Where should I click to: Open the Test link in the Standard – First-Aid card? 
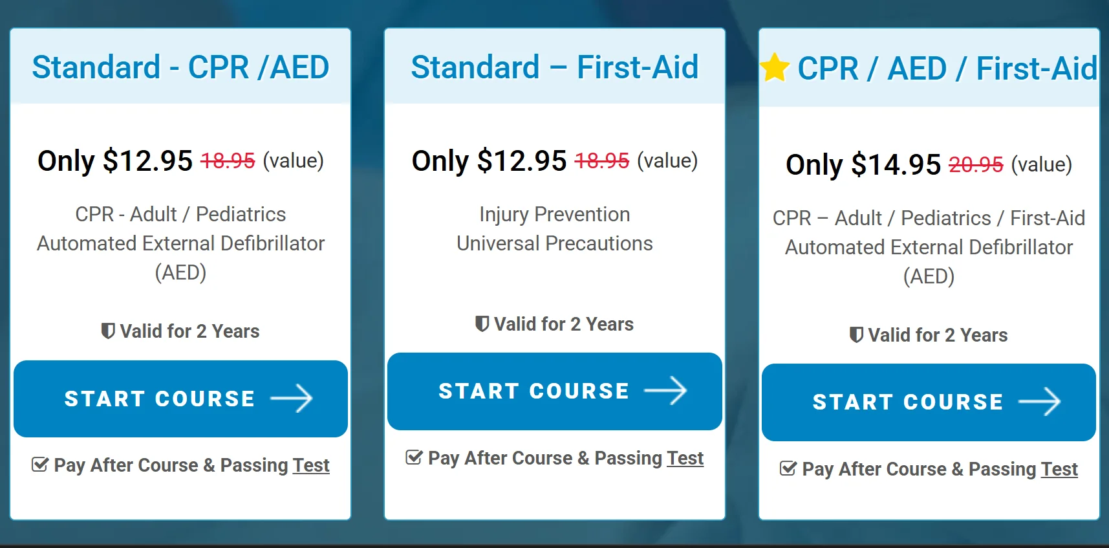[685, 458]
